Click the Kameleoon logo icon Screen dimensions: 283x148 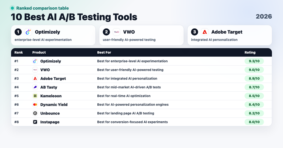click(35, 96)
